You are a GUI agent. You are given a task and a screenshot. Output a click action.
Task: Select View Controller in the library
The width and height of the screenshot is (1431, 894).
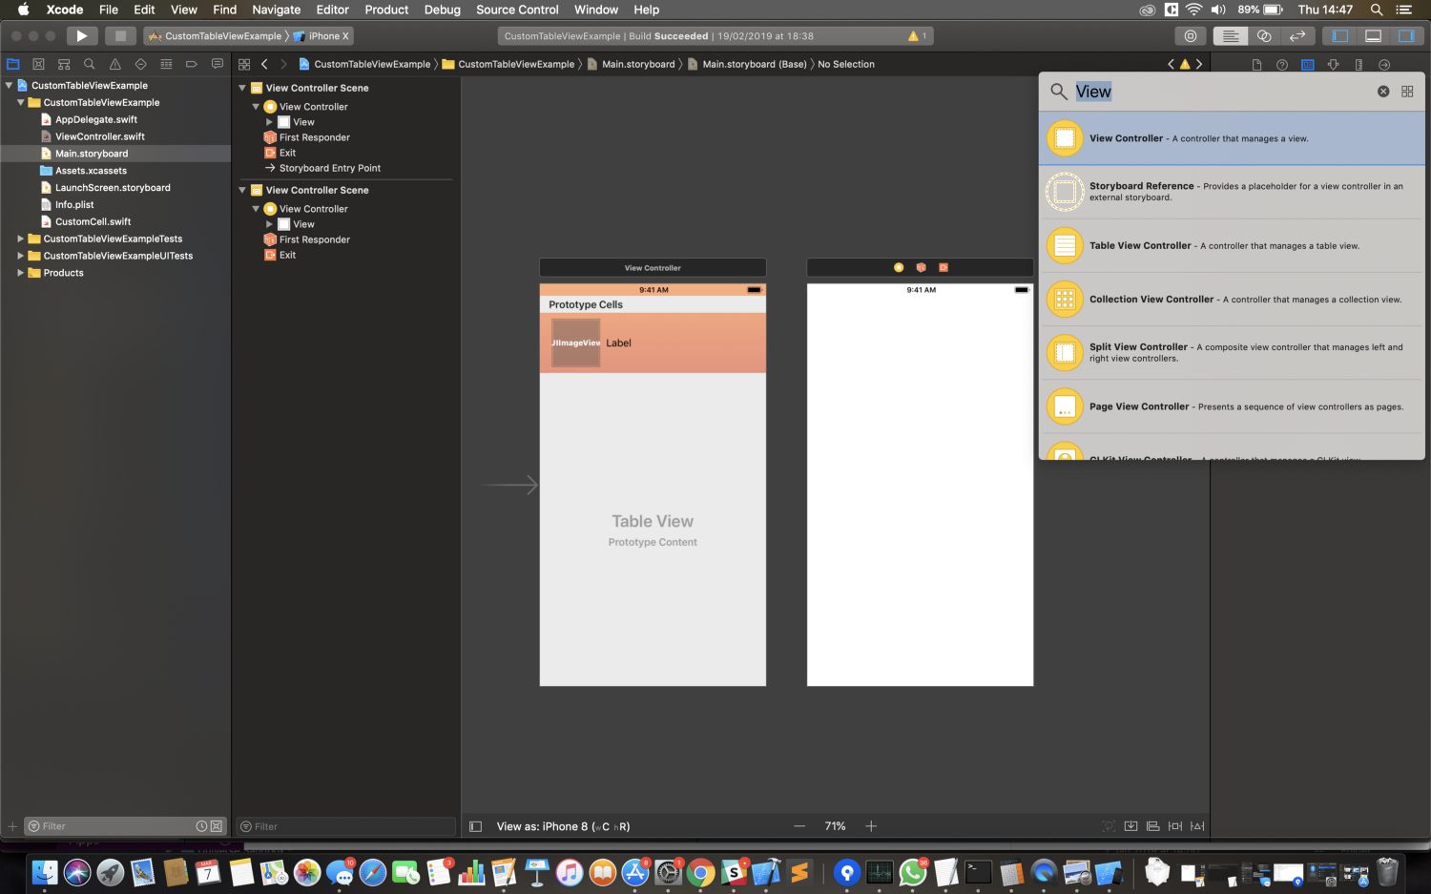click(x=1232, y=138)
